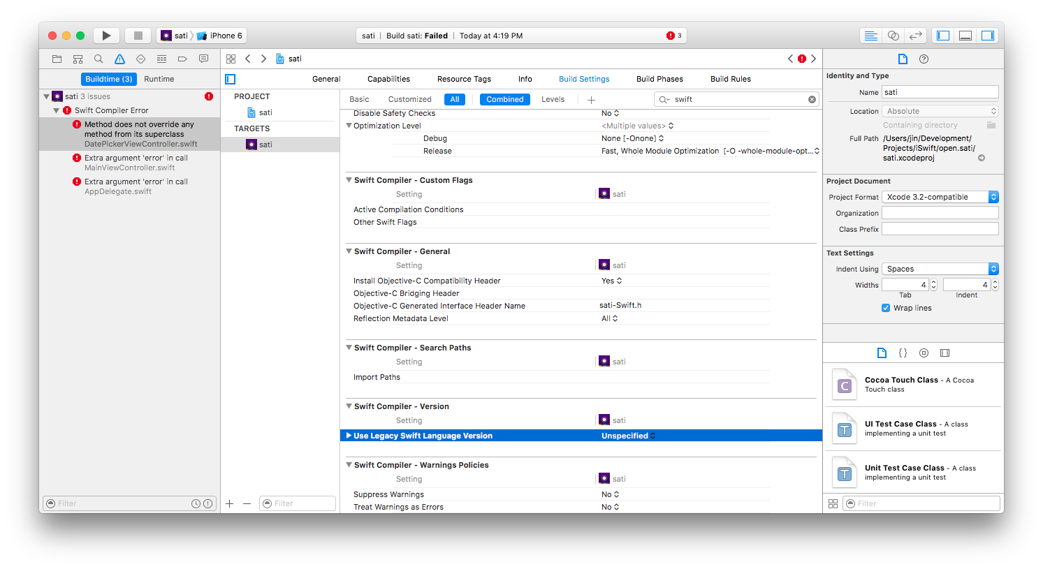The width and height of the screenshot is (1043, 569).
Task: Open the project navigator folder icon
Action: click(x=57, y=59)
